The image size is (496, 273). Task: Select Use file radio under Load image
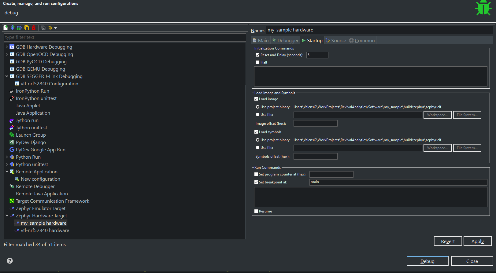coord(257,115)
